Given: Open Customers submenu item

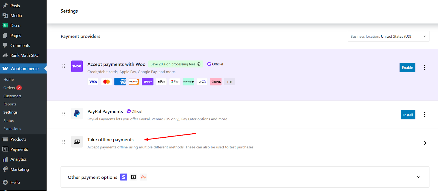Looking at the screenshot, I should (12, 96).
